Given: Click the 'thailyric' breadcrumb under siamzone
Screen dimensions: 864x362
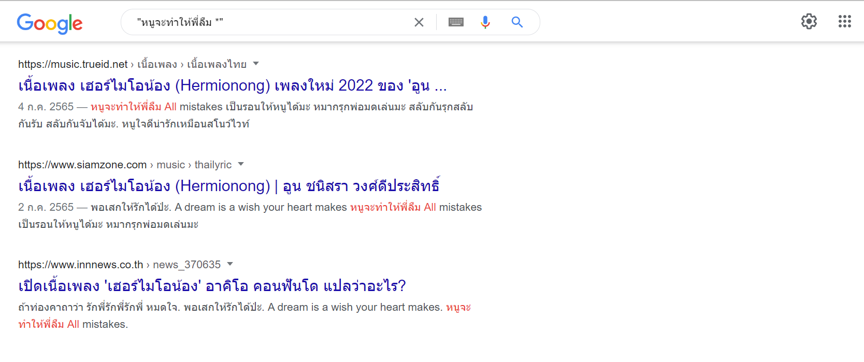Looking at the screenshot, I should pos(213,165).
